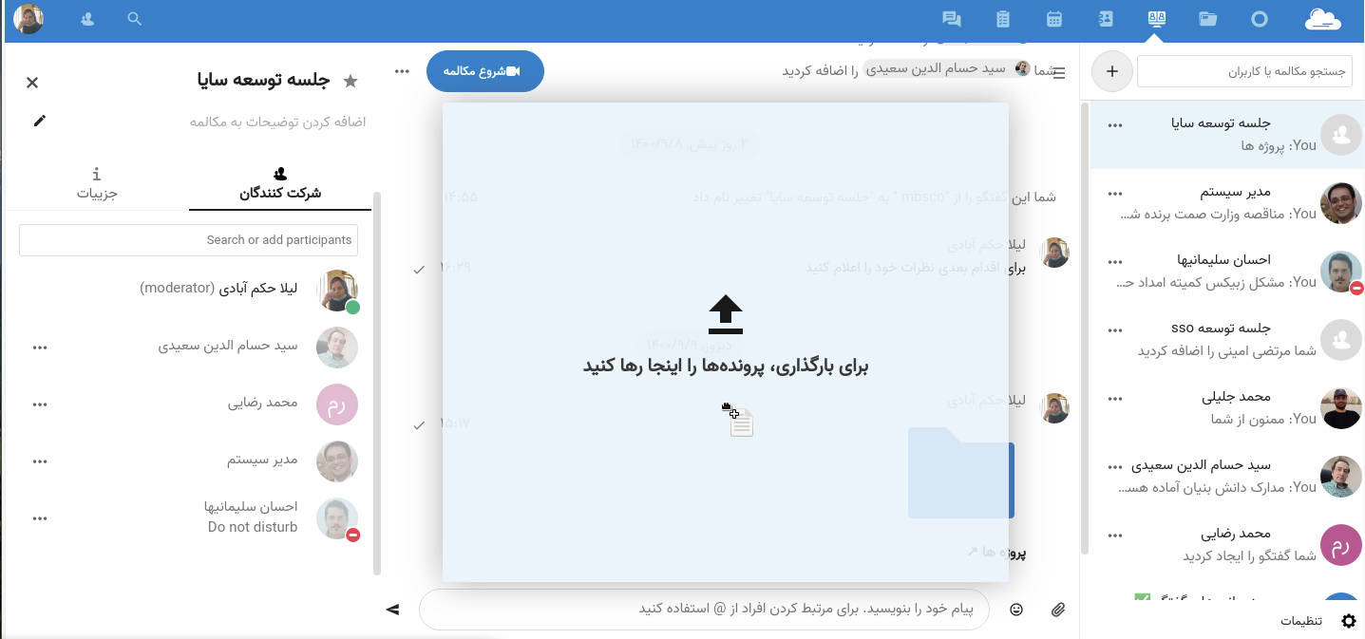The width and height of the screenshot is (1365, 639).
Task: Click the pencil edit description icon
Action: pos(39,121)
